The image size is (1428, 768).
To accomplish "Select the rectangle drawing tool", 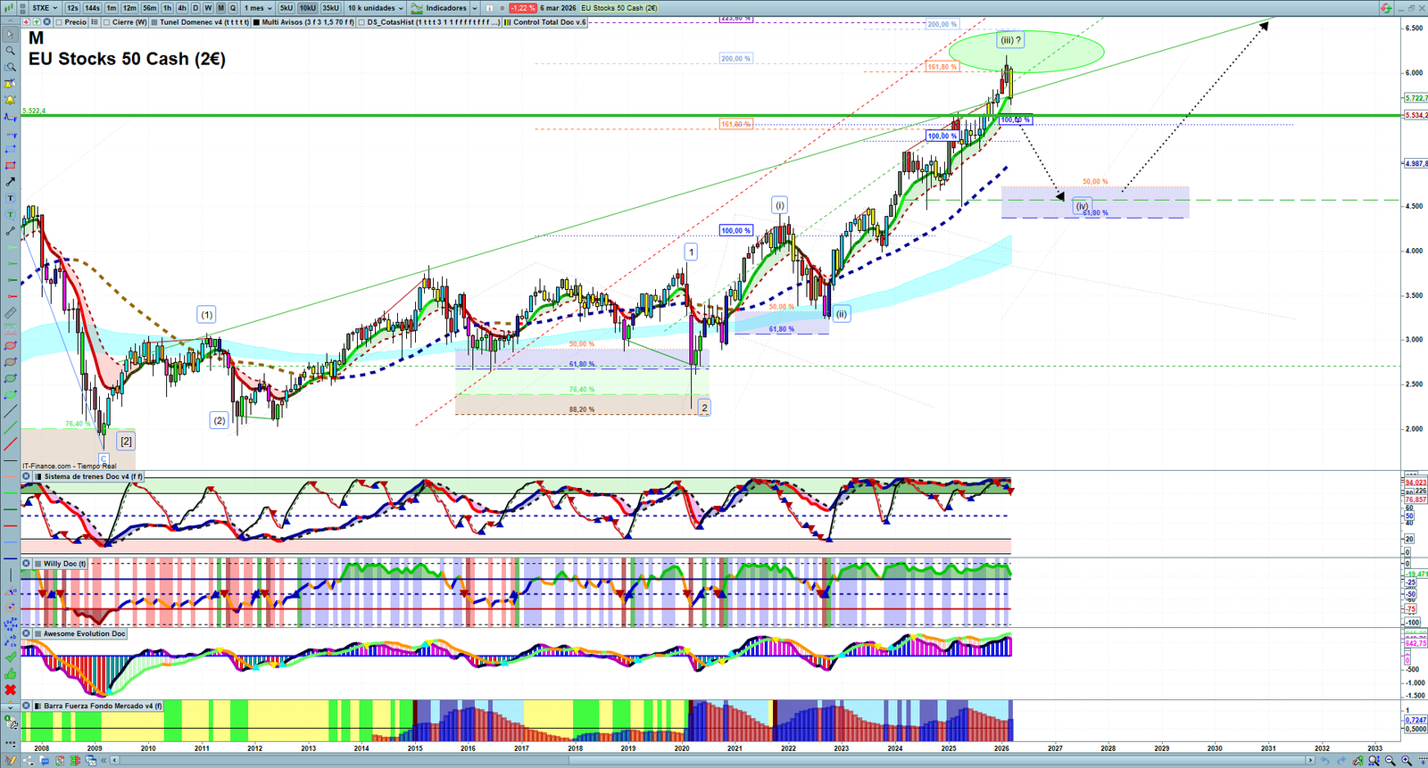I will coord(10,165).
